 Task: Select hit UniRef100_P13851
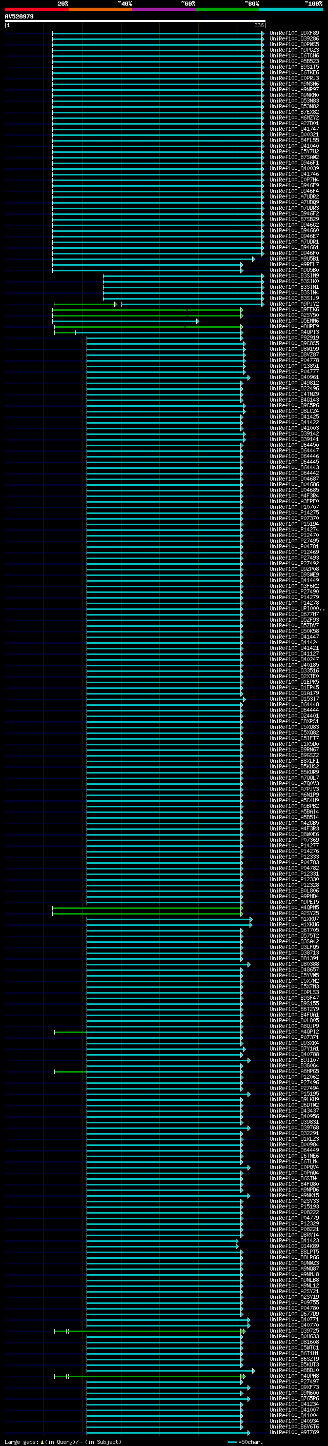tap(294, 366)
